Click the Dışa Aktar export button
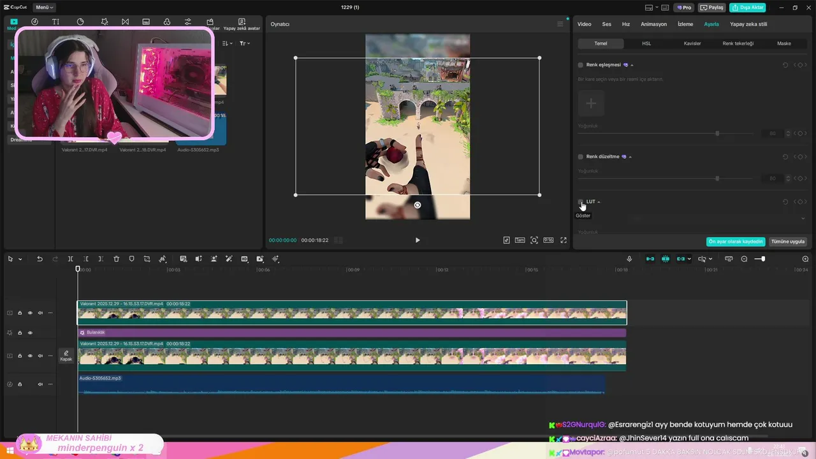Image resolution: width=816 pixels, height=459 pixels. (x=747, y=8)
